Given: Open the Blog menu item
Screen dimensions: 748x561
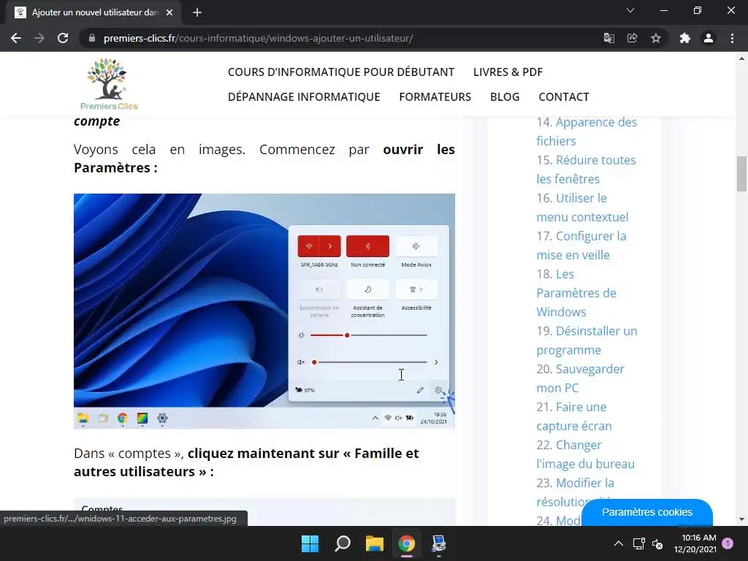Looking at the screenshot, I should [505, 97].
